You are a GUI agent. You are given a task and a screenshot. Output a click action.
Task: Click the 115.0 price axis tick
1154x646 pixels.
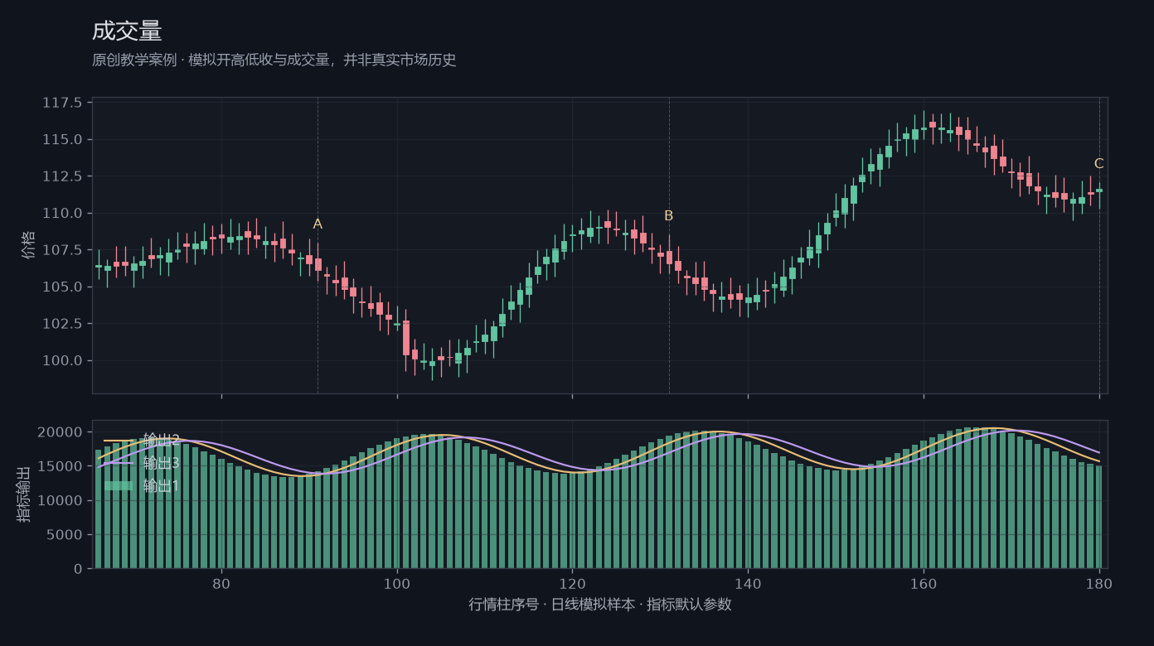click(x=62, y=139)
